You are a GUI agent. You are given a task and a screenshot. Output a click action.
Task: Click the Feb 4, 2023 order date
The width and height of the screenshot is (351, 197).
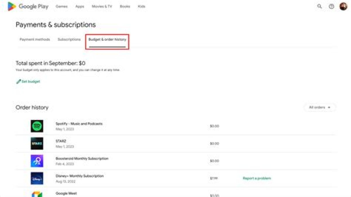pyautogui.click(x=65, y=164)
